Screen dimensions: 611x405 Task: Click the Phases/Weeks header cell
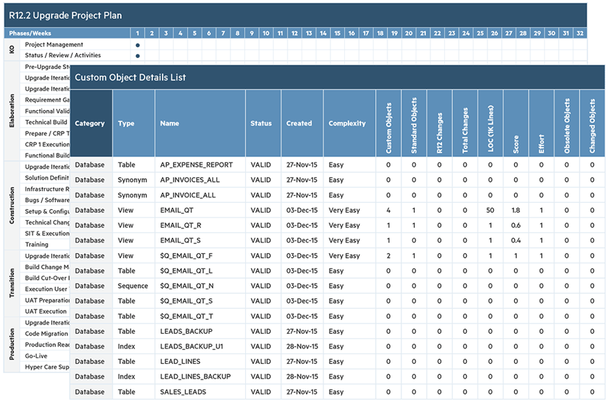click(67, 33)
